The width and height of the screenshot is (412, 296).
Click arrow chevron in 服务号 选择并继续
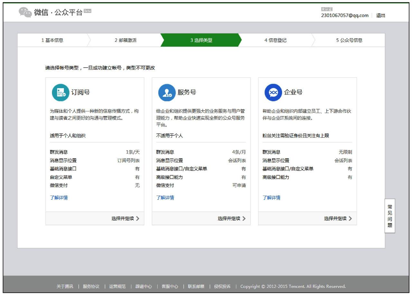(244, 218)
